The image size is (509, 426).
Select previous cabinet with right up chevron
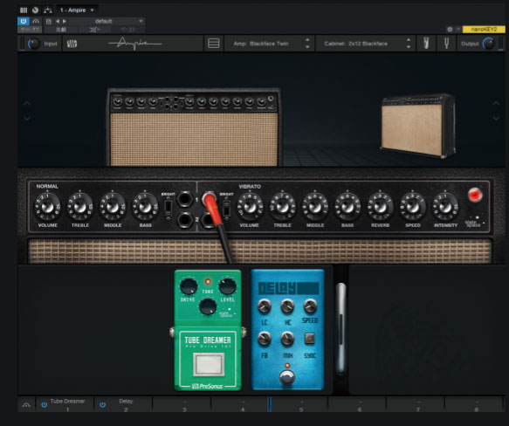point(496,103)
